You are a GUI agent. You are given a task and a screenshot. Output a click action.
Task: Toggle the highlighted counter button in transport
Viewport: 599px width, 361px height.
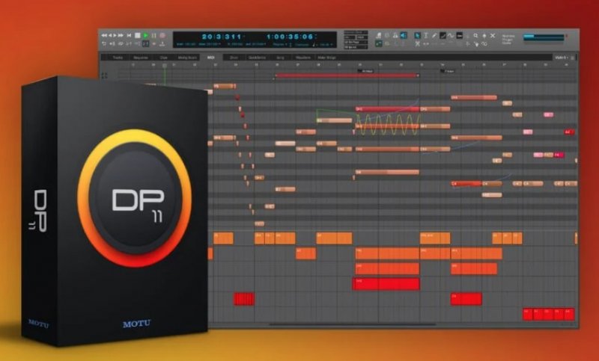coord(145,44)
